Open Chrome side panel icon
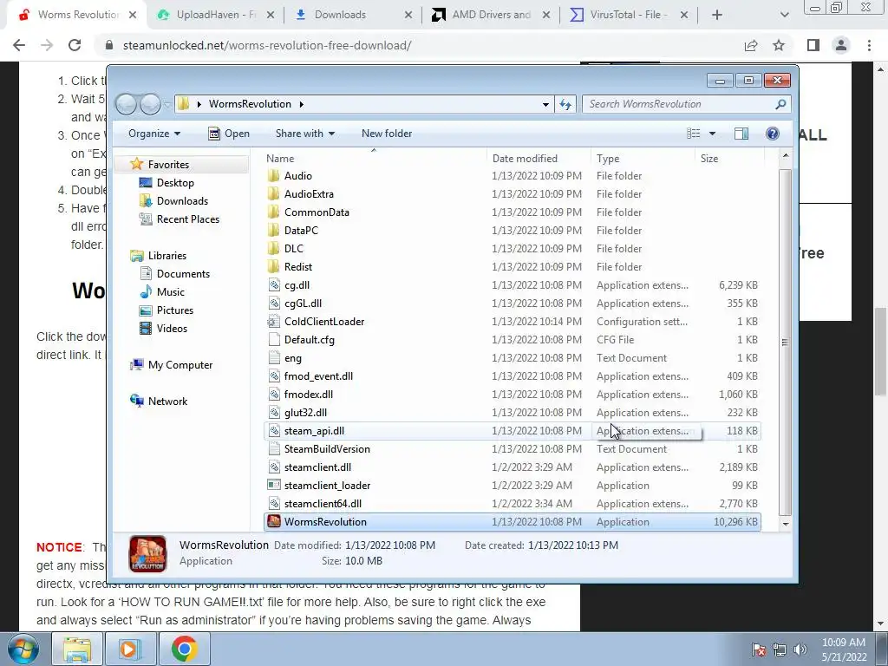The width and height of the screenshot is (888, 666). click(813, 45)
